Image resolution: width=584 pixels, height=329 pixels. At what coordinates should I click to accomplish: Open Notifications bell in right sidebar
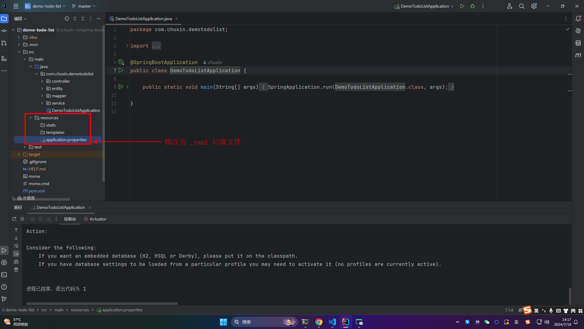point(578,19)
